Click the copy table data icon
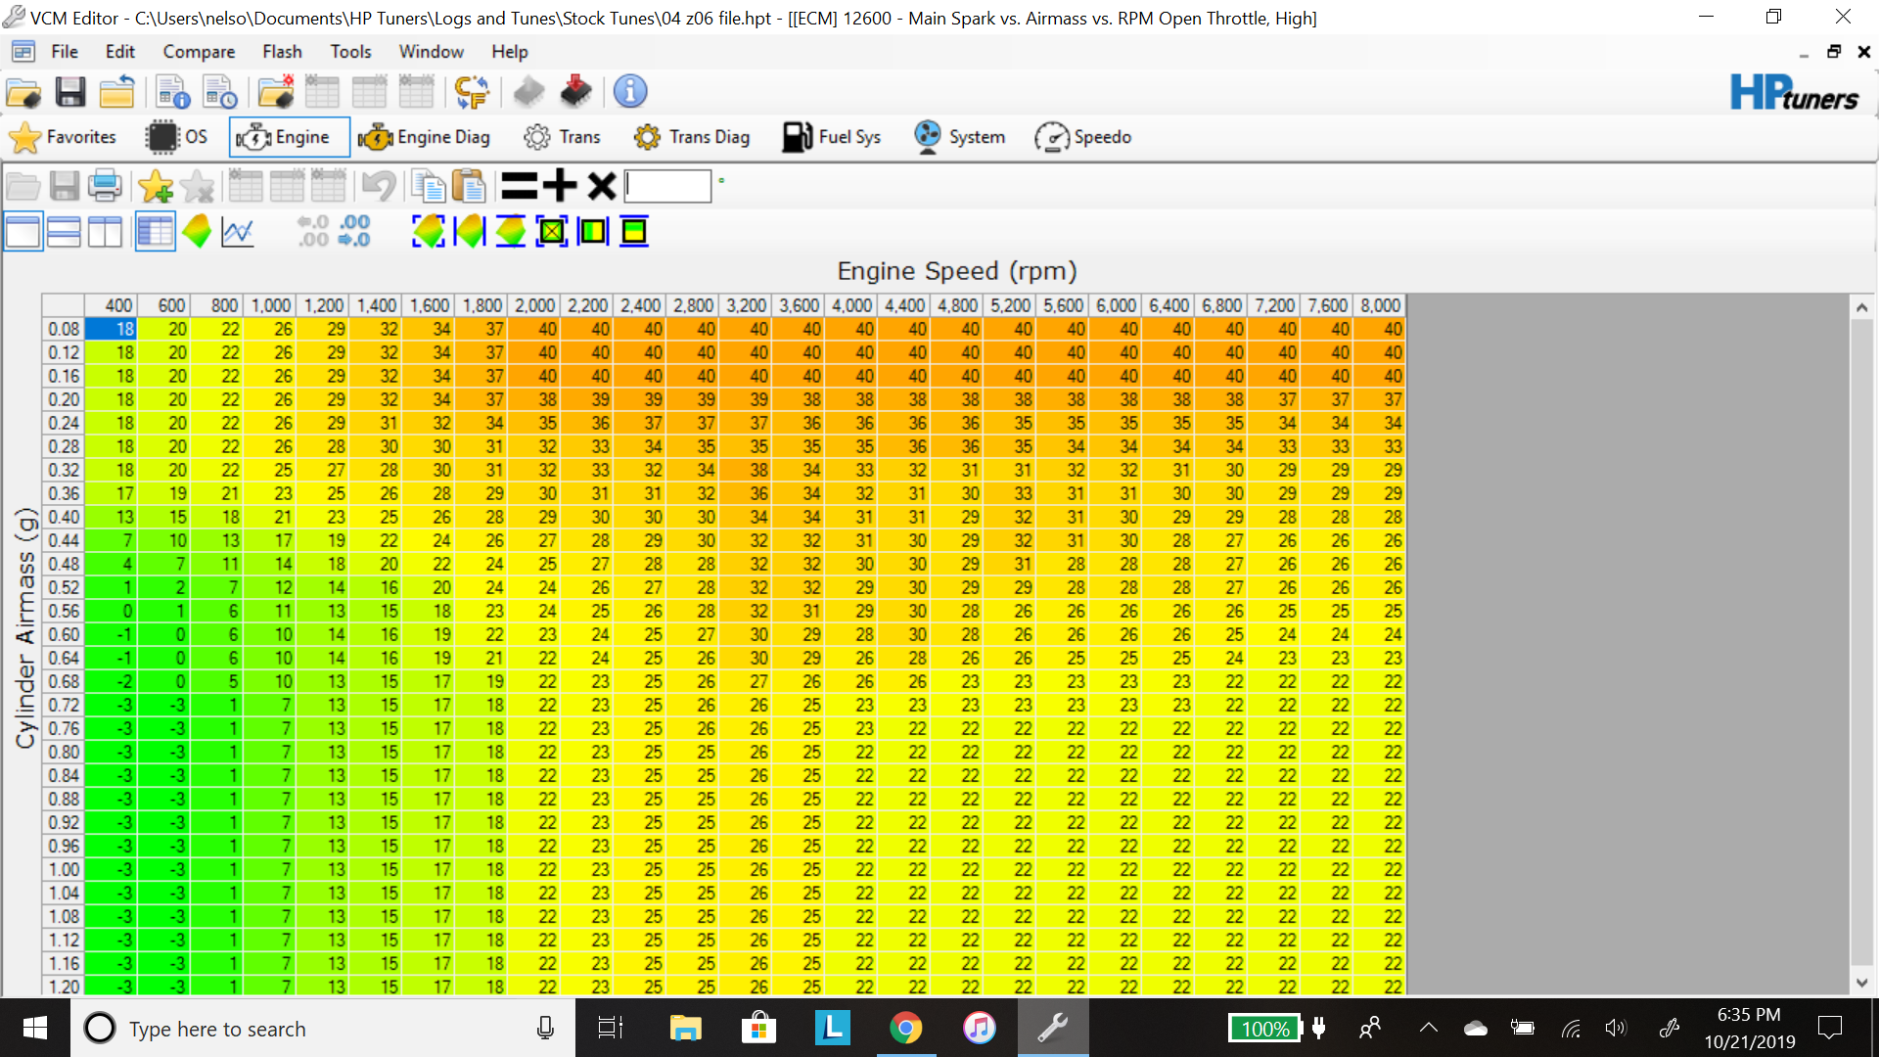 (x=428, y=186)
